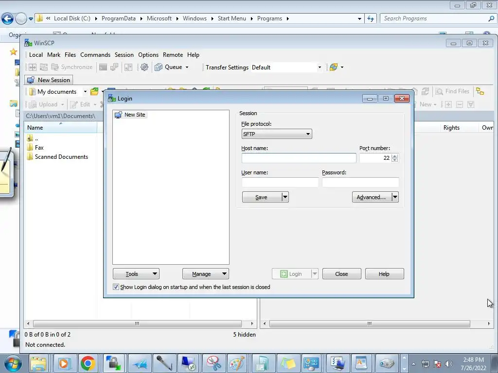Open the WinSCP taskbar icon
Image resolution: width=498 pixels, height=373 pixels.
pyautogui.click(x=113, y=363)
